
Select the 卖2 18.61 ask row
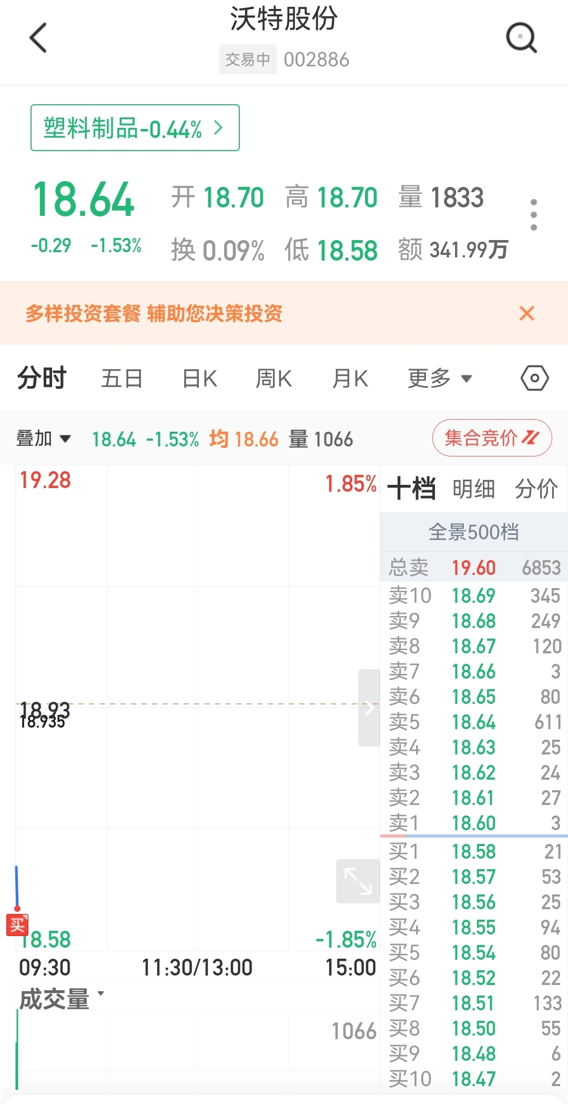pyautogui.click(x=474, y=798)
